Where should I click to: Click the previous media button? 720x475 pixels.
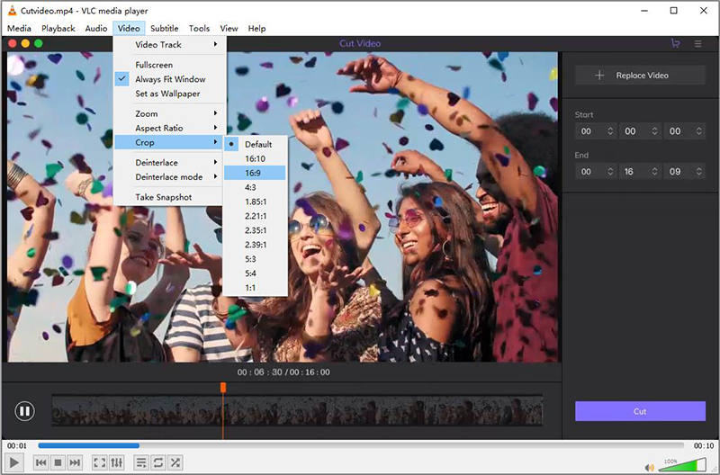click(40, 462)
